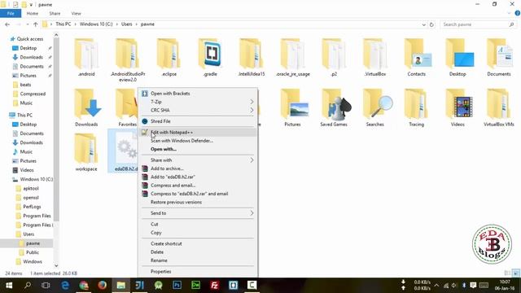Open Properties from context menu
The image size is (521, 293).
pos(198,271)
